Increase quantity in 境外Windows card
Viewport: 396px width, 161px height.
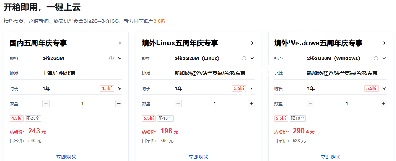coord(384,103)
